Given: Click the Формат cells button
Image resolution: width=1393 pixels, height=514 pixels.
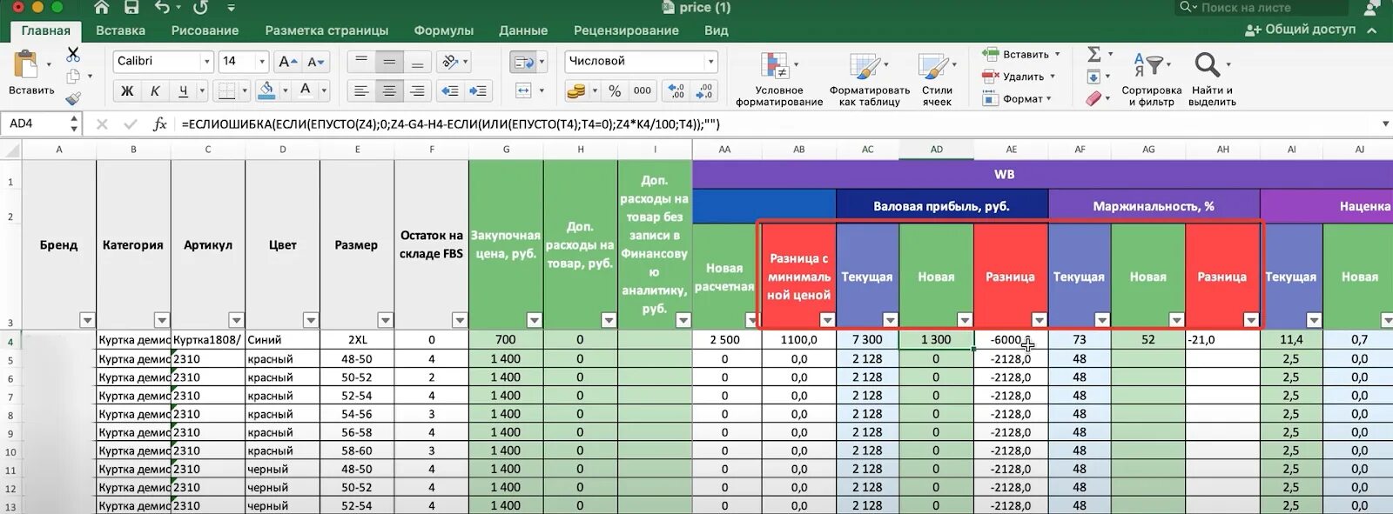Looking at the screenshot, I should (x=1017, y=99).
